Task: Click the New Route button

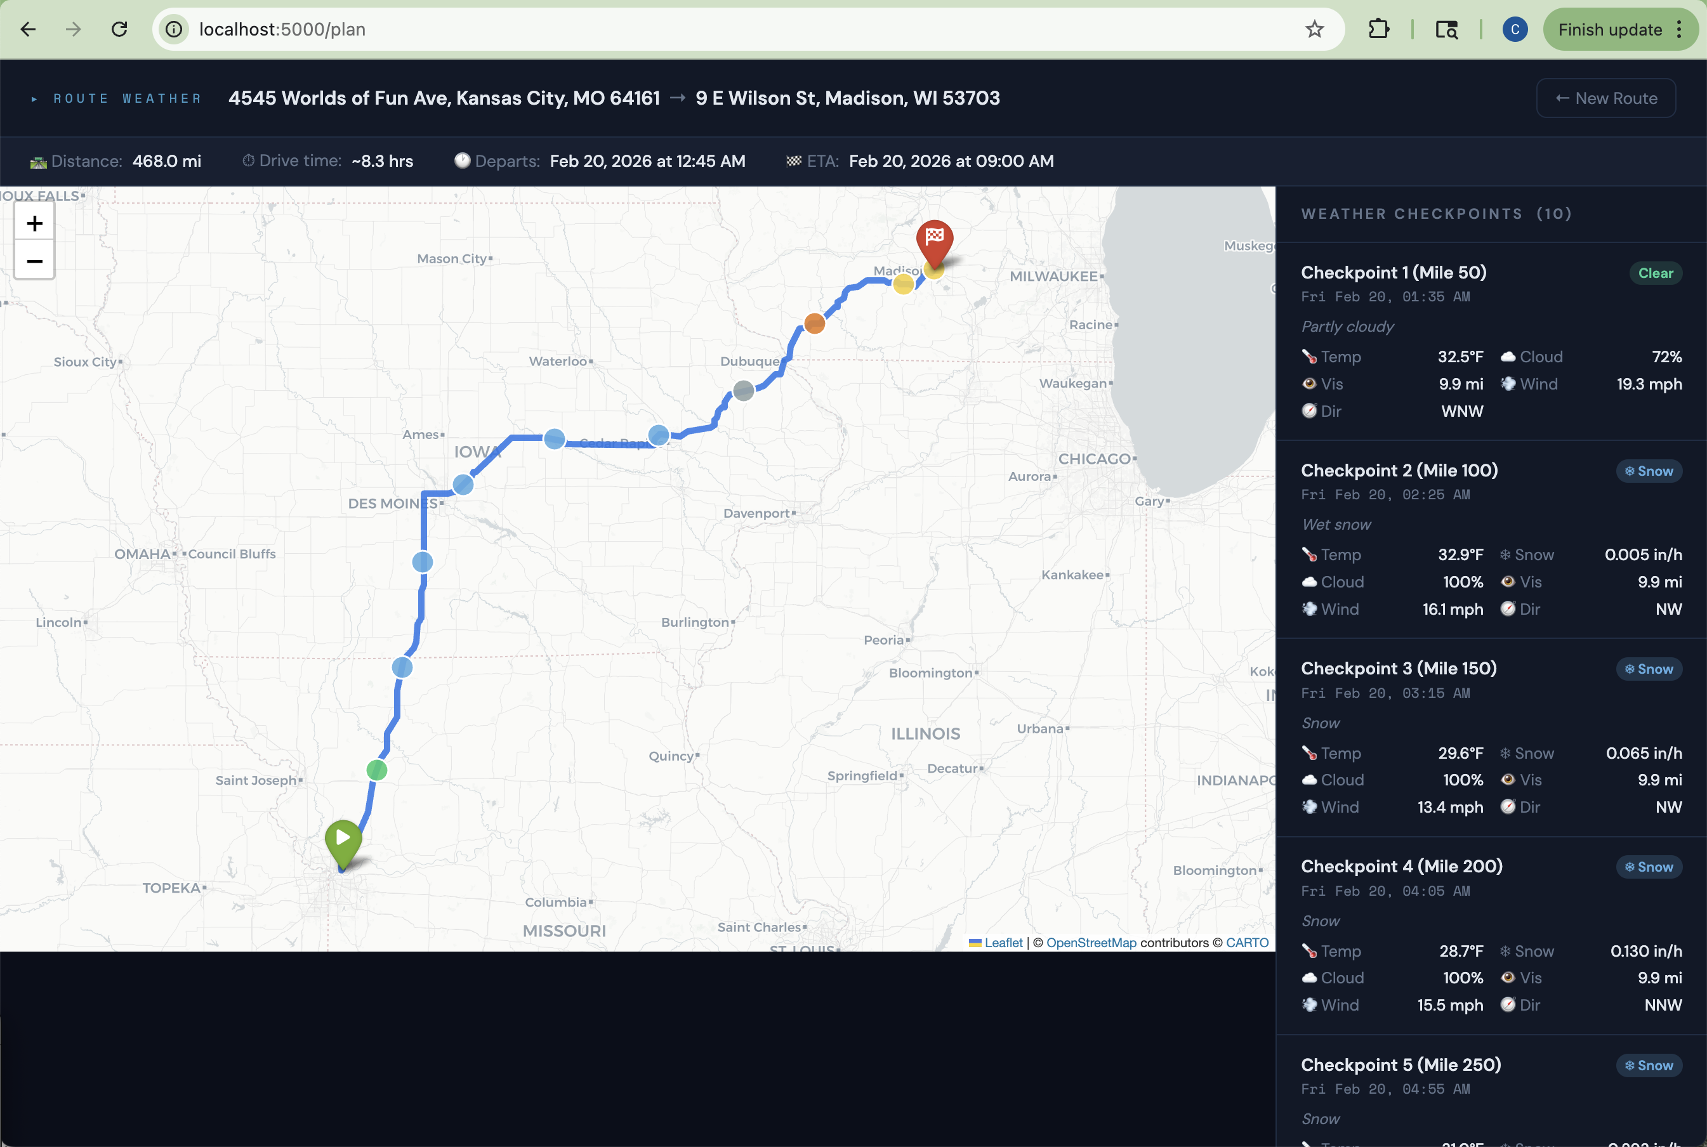Action: click(x=1605, y=97)
